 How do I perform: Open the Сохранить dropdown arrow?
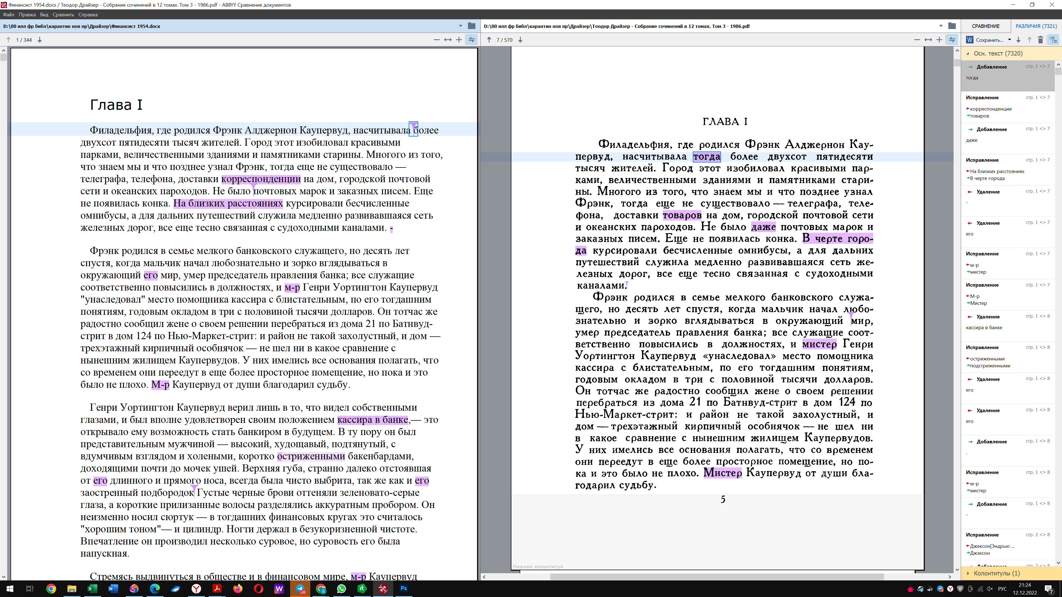pos(1010,40)
